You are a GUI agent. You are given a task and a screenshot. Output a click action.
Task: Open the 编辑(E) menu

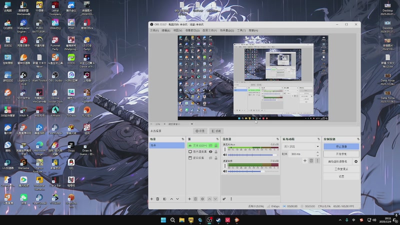tap(166, 30)
